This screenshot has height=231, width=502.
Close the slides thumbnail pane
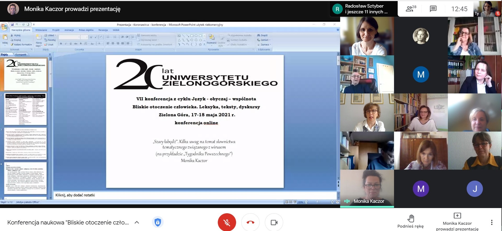click(50, 55)
